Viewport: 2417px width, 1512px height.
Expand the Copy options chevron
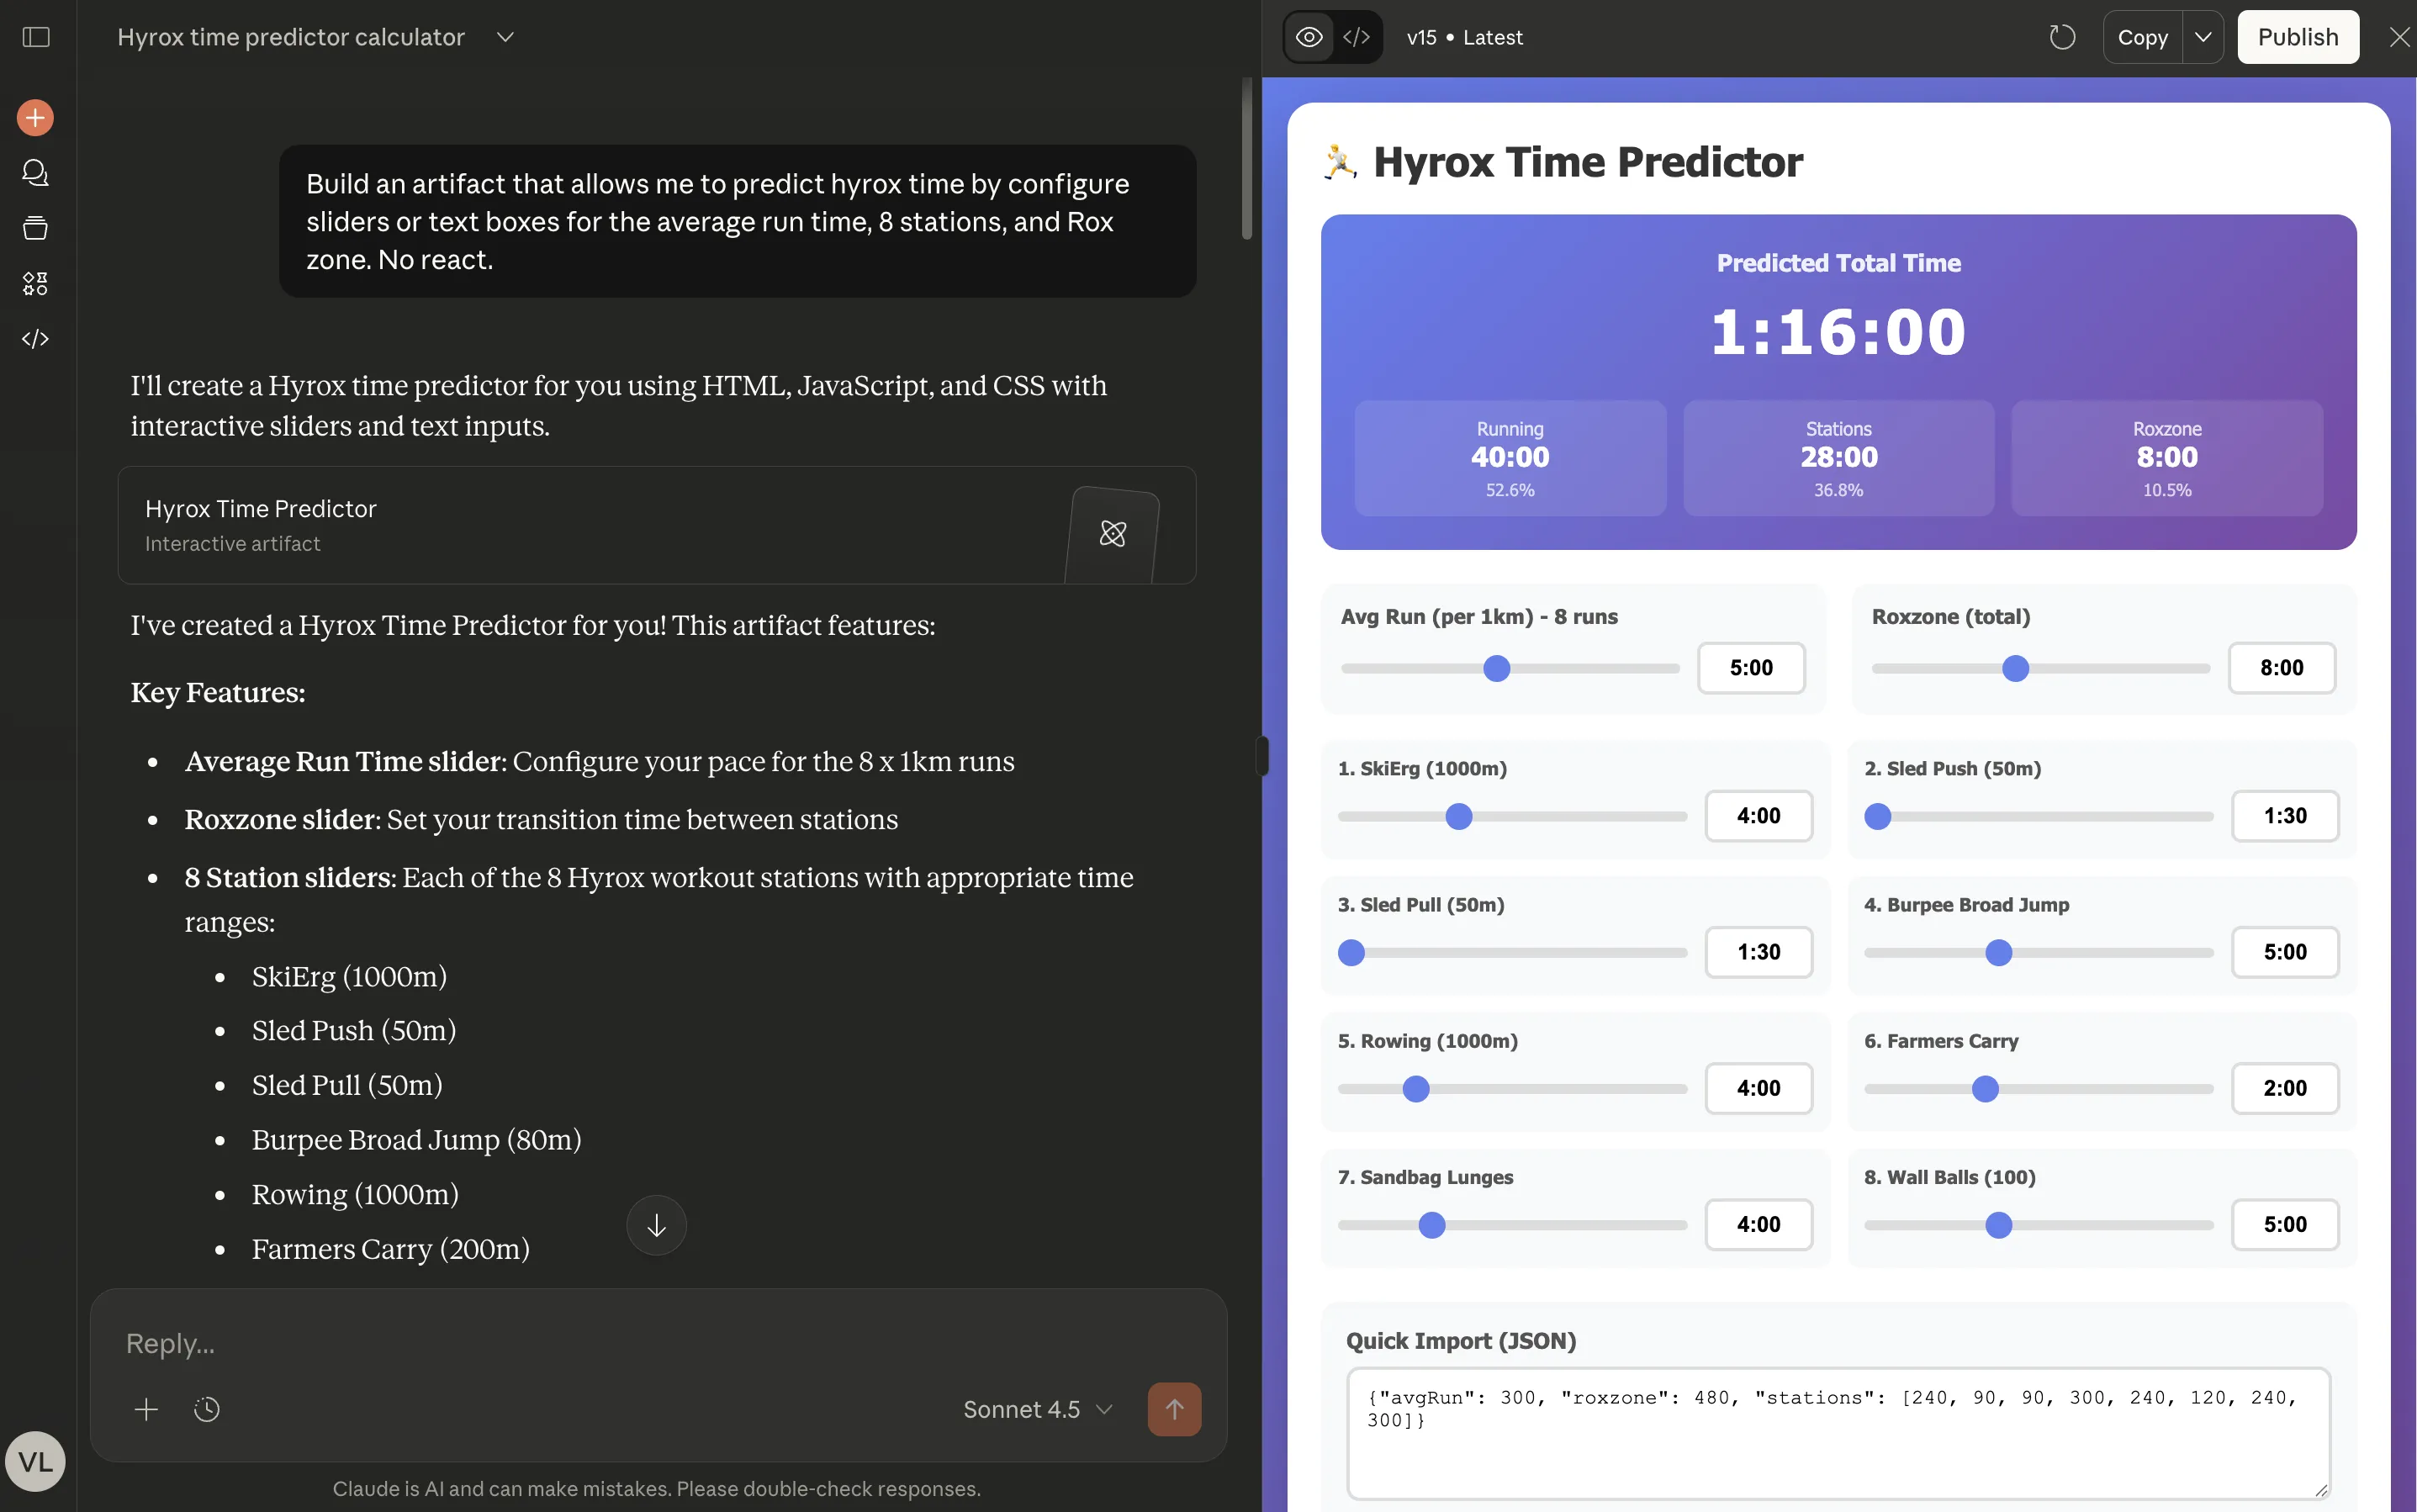coord(2204,36)
